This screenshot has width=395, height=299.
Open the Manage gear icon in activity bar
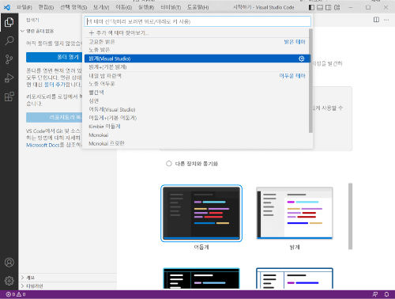pyautogui.click(x=9, y=281)
